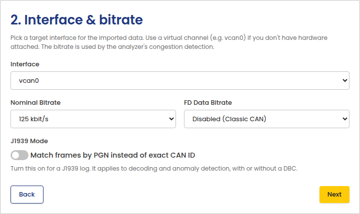Click the chevron arrow on FD Data Bitrate select
The image size is (360, 214).
click(x=344, y=119)
